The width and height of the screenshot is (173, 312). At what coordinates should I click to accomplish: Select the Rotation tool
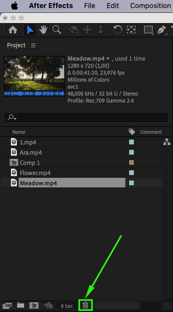pyautogui.click(x=118, y=30)
